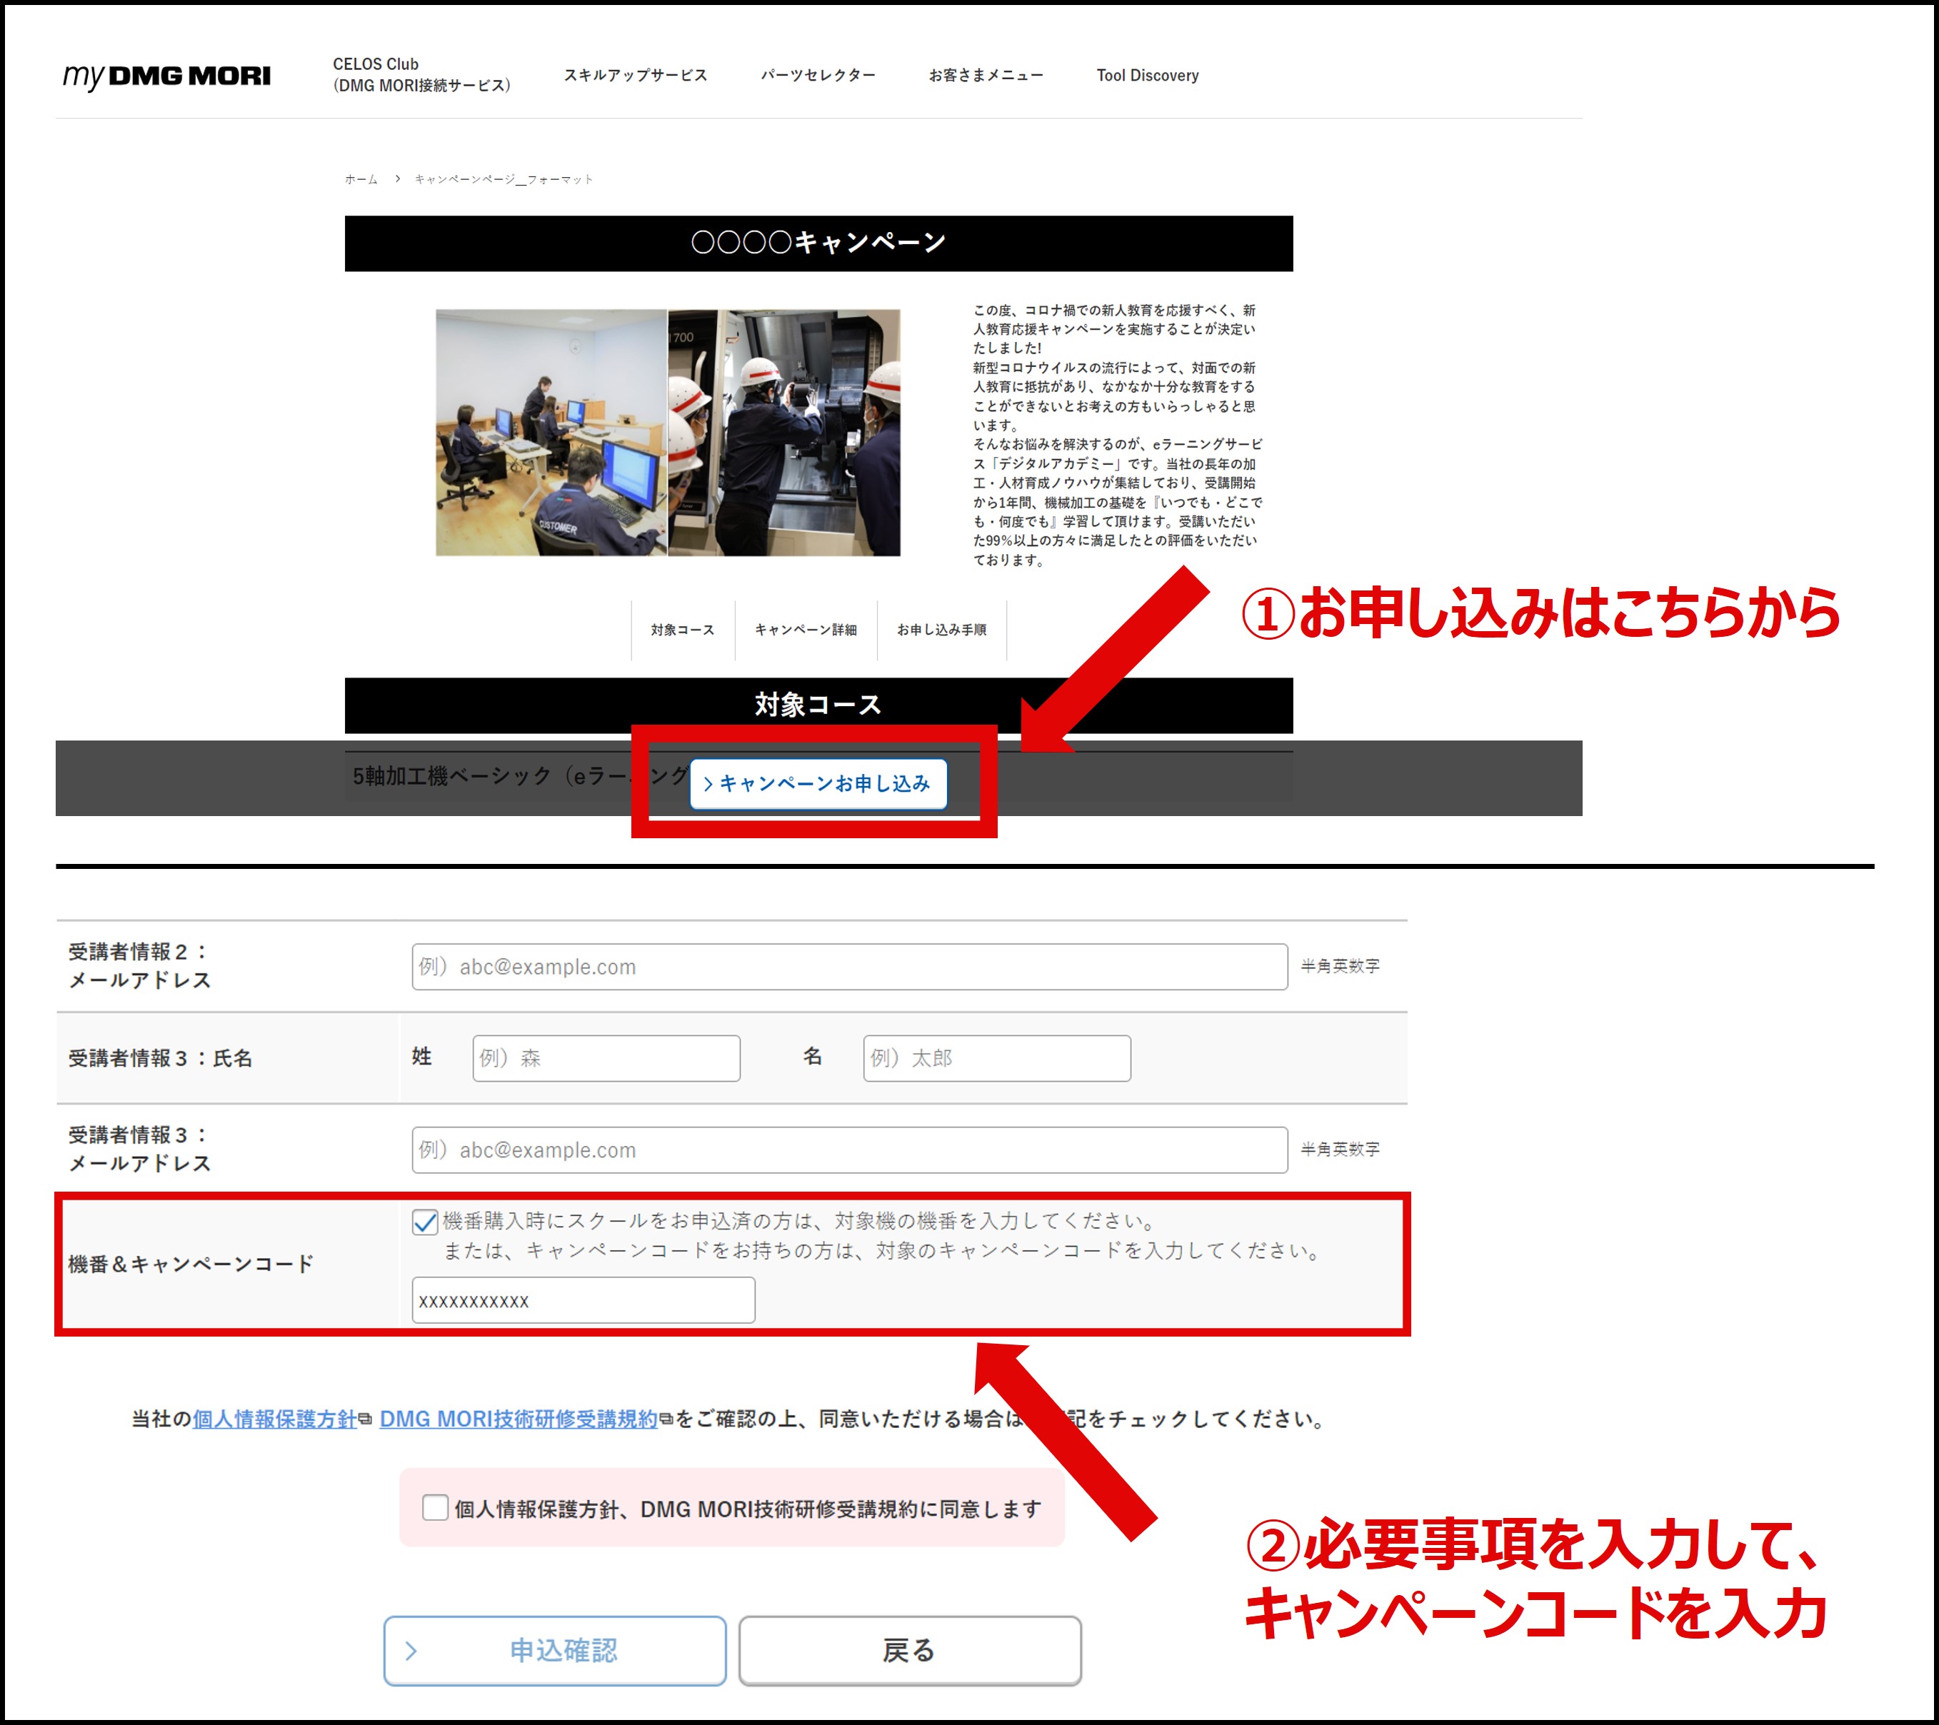The width and height of the screenshot is (1939, 1725).
Task: Toggle the 機番 campaign code checkbox
Action: [425, 1222]
